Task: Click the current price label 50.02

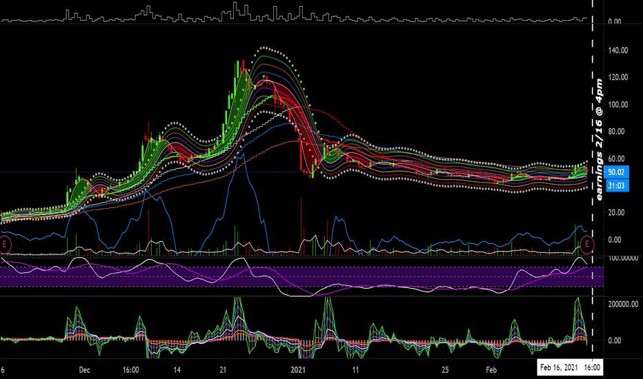Action: pyautogui.click(x=616, y=172)
